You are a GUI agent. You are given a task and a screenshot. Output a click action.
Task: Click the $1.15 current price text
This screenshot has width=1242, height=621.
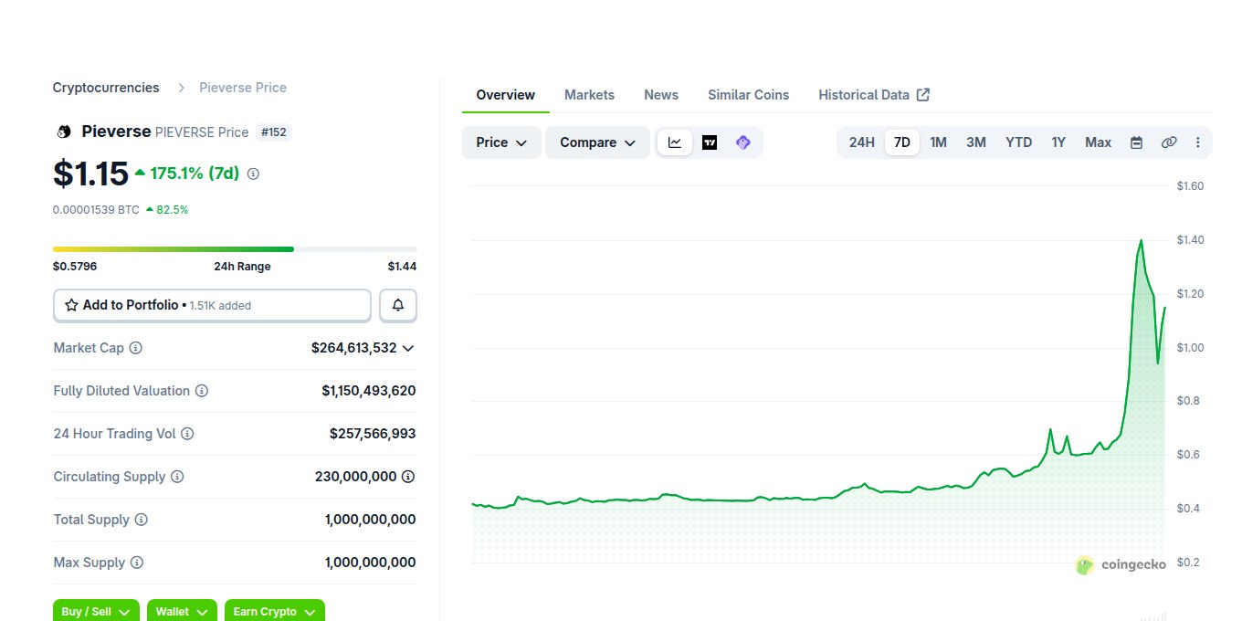[x=90, y=174]
